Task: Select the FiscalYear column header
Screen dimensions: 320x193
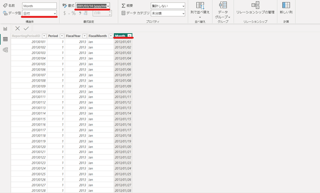Action: pyautogui.click(x=73, y=36)
